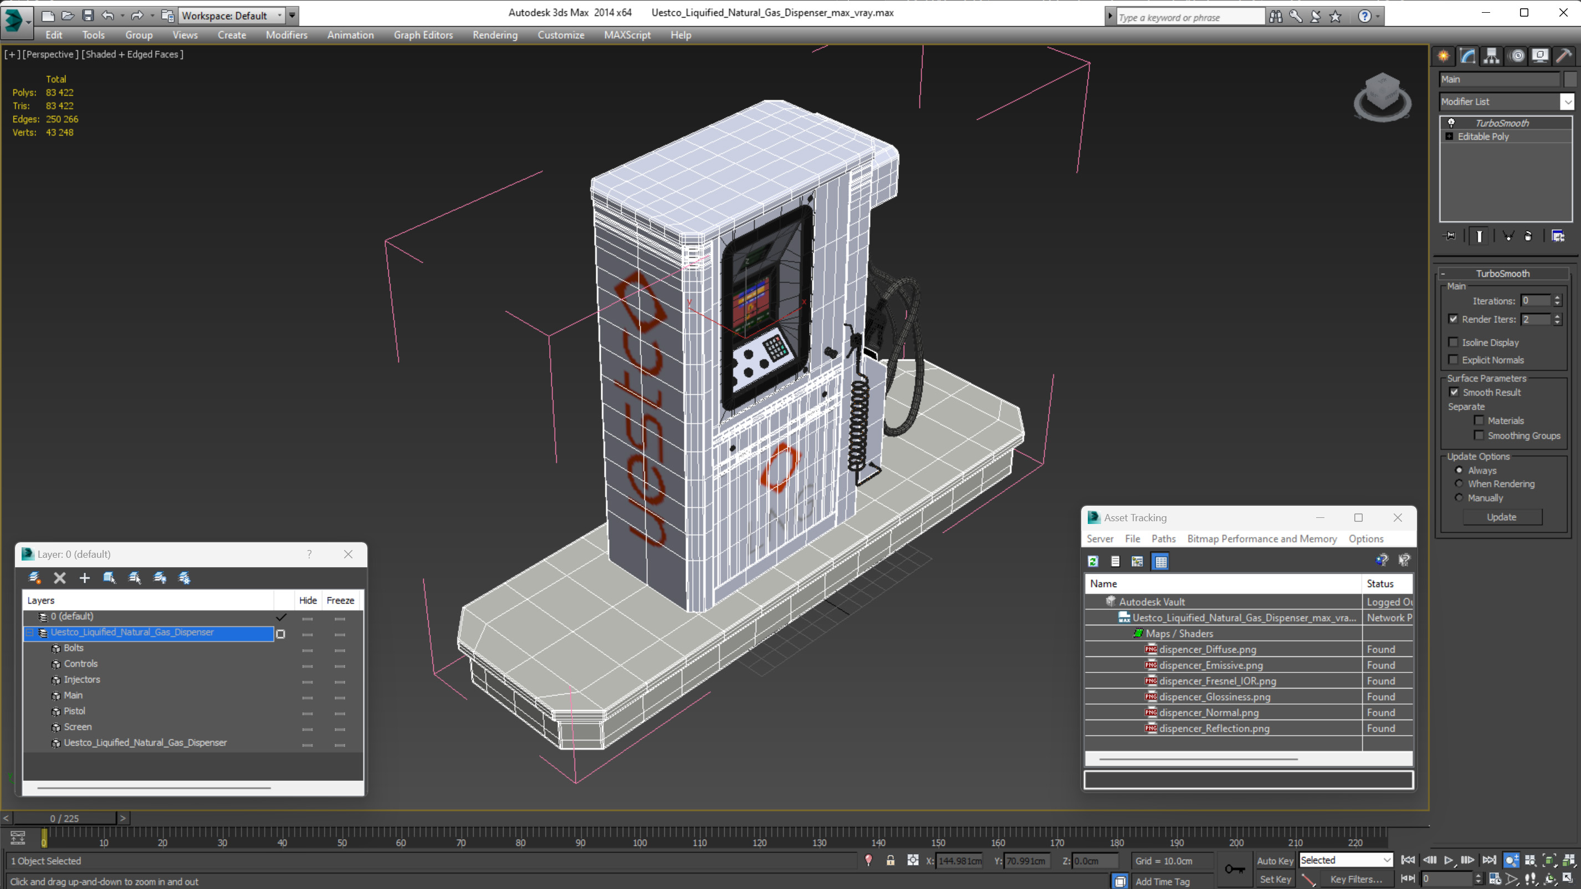
Task: Click Go to Start playback button
Action: click(x=1408, y=860)
